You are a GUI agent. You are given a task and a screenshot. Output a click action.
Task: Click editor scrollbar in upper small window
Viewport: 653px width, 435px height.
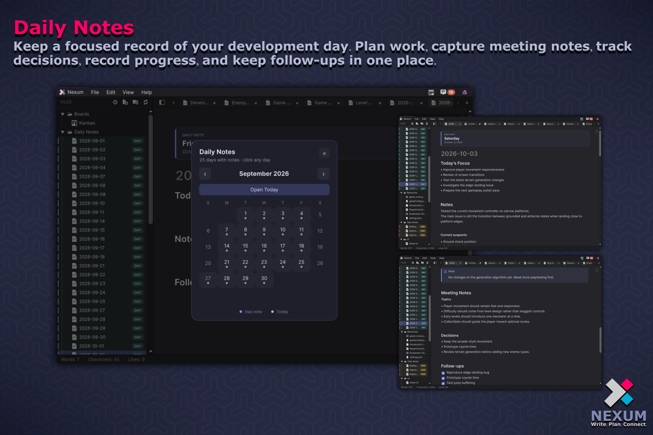click(600, 144)
